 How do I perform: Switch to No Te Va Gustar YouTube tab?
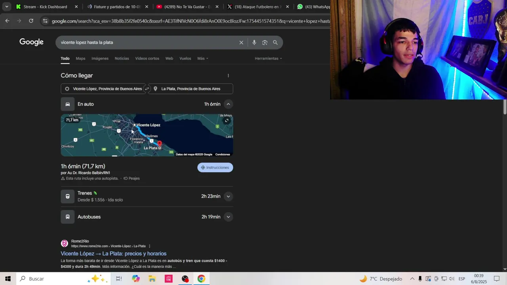coord(187,7)
